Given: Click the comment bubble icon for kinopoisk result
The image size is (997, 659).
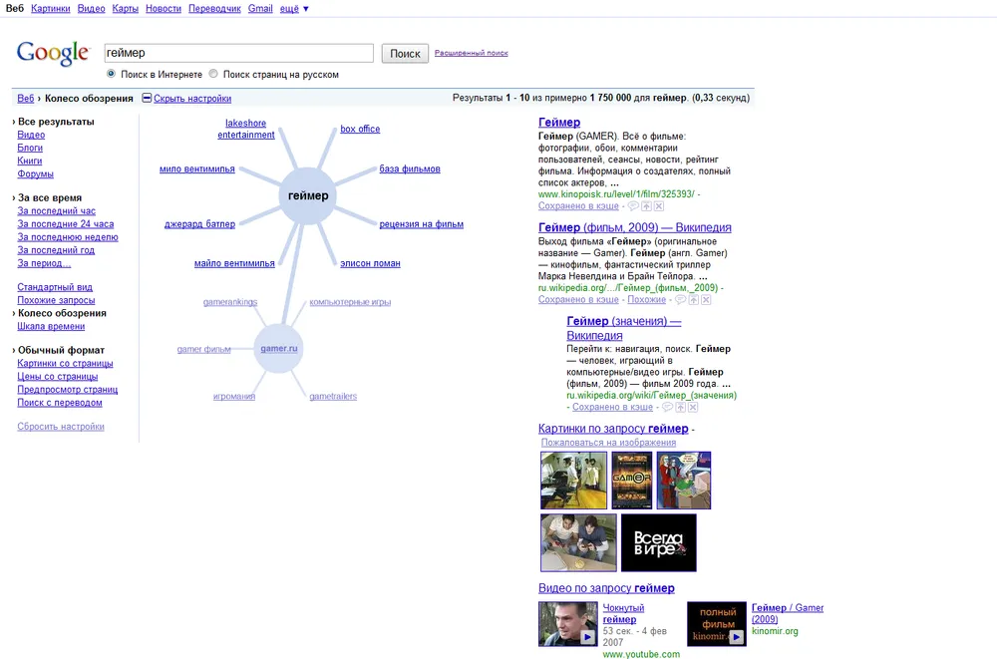Looking at the screenshot, I should [633, 206].
